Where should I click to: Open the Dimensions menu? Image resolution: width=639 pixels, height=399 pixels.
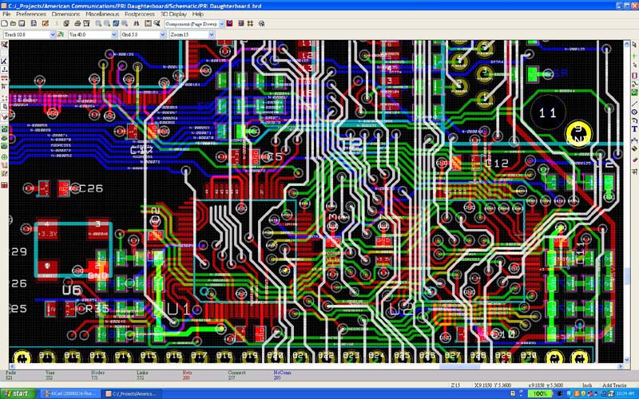click(x=65, y=14)
